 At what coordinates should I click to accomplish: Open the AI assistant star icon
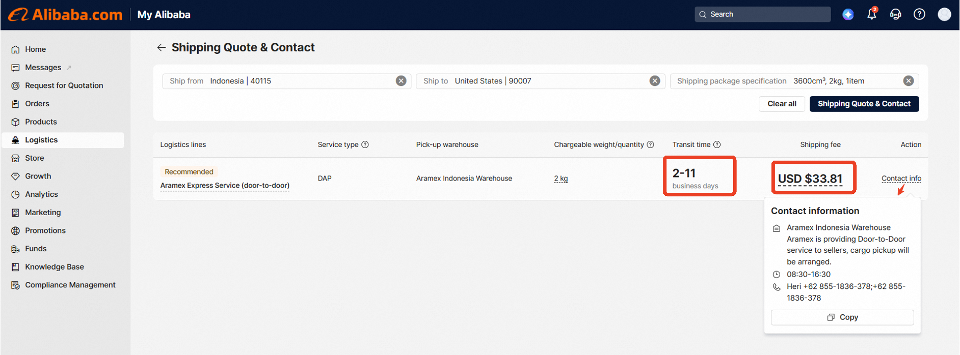[848, 14]
